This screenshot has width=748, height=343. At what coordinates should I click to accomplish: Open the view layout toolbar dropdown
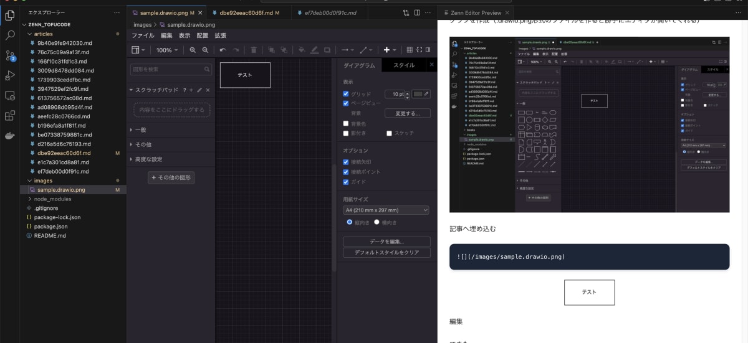[x=138, y=50]
